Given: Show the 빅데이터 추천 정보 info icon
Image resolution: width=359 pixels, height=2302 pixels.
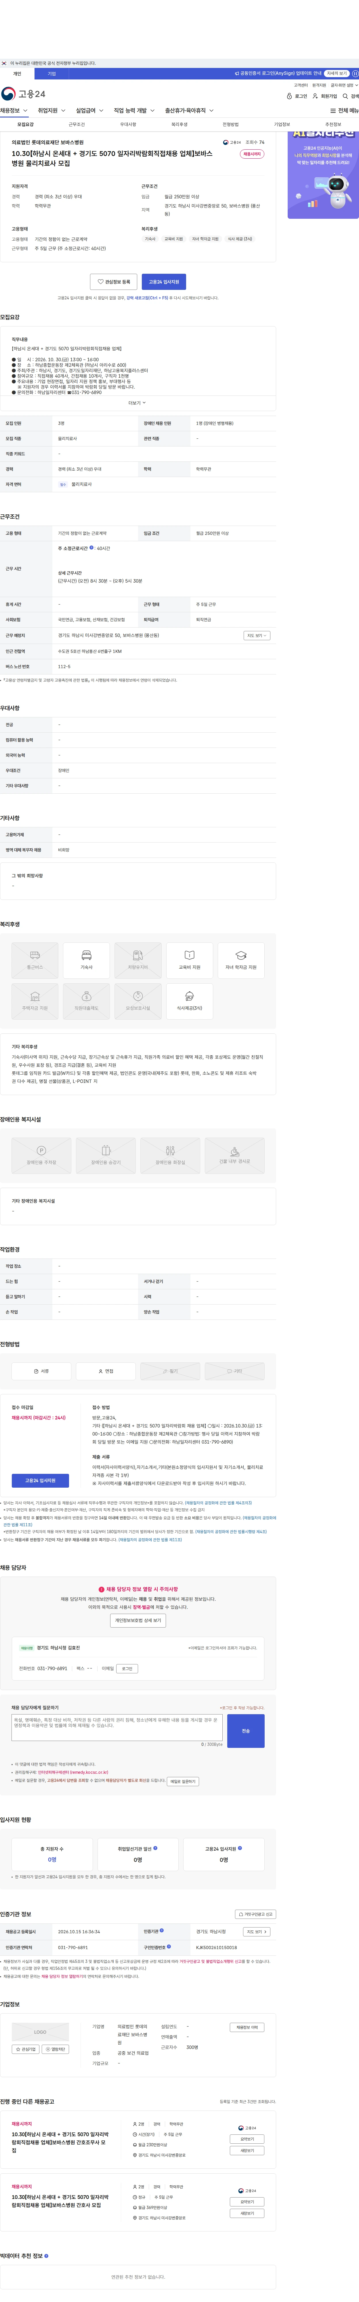Looking at the screenshot, I should (46, 2256).
